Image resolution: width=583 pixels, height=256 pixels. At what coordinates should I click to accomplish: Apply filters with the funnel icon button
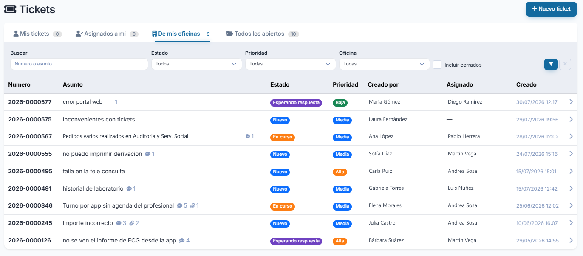point(551,64)
